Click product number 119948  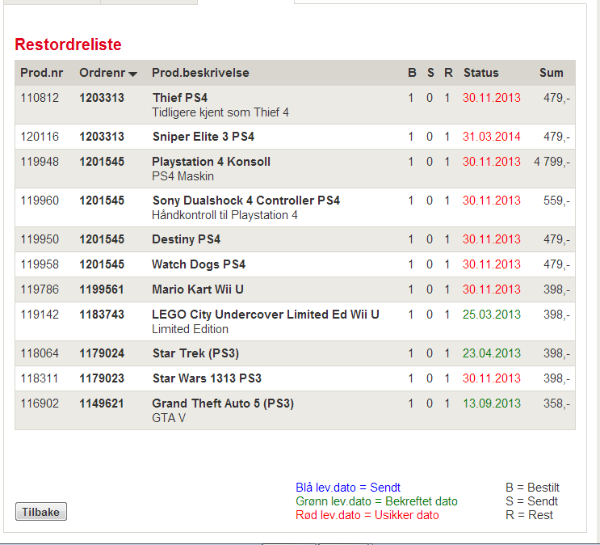[x=40, y=162]
